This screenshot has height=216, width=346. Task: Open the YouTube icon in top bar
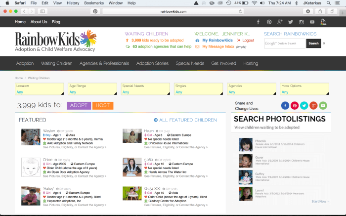[312, 22]
